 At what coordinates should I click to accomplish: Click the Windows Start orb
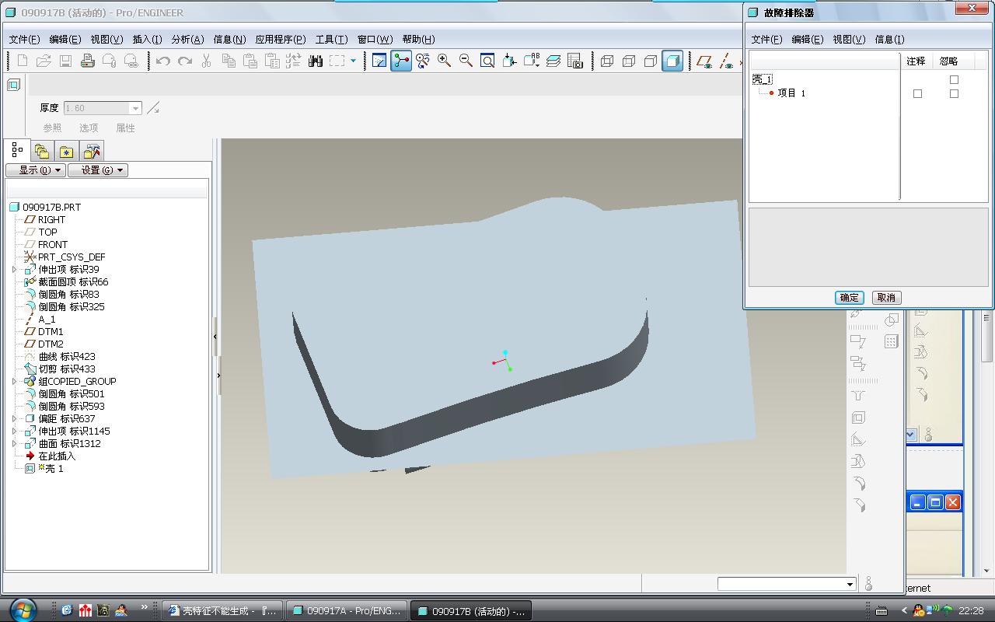tap(22, 610)
